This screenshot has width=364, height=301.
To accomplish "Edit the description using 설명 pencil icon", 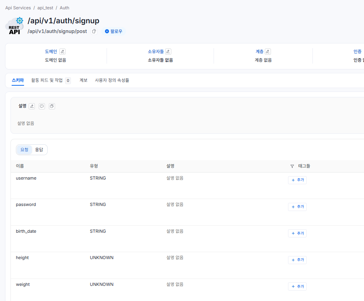I will [x=32, y=106].
